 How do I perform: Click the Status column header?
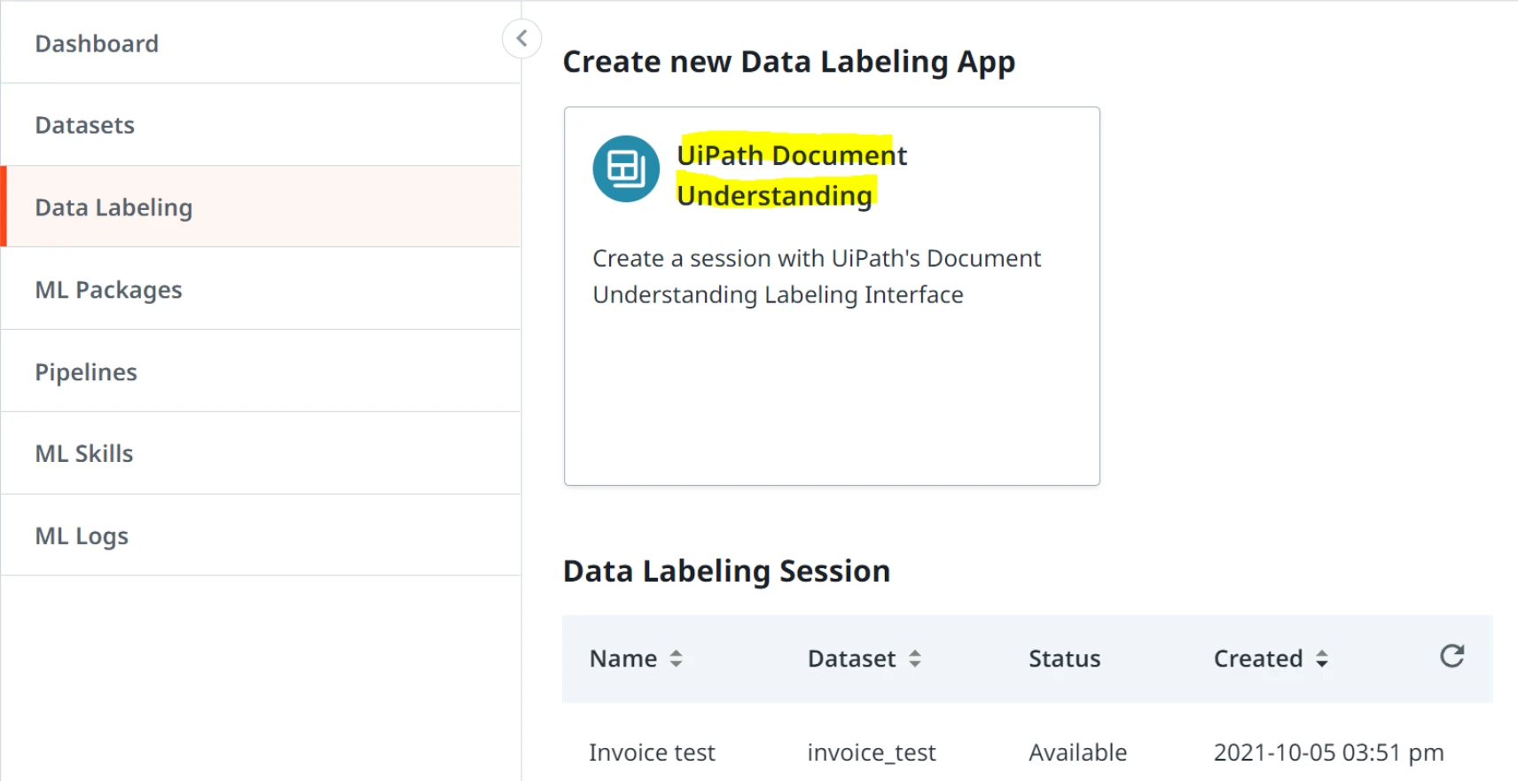pos(1064,659)
